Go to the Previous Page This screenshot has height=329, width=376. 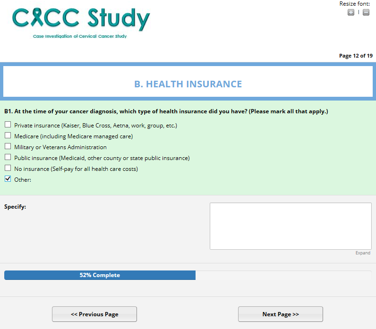[x=94, y=314]
